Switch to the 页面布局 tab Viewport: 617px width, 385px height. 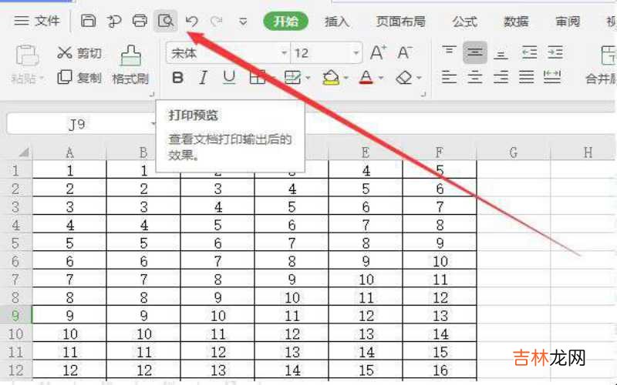[x=401, y=22]
